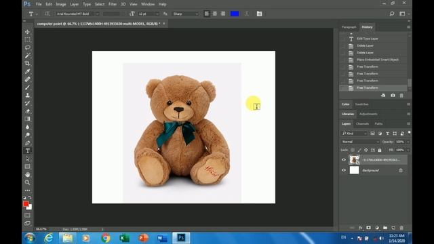The width and height of the screenshot is (434, 244).
Task: Center align text in options bar
Action: [x=215, y=14]
